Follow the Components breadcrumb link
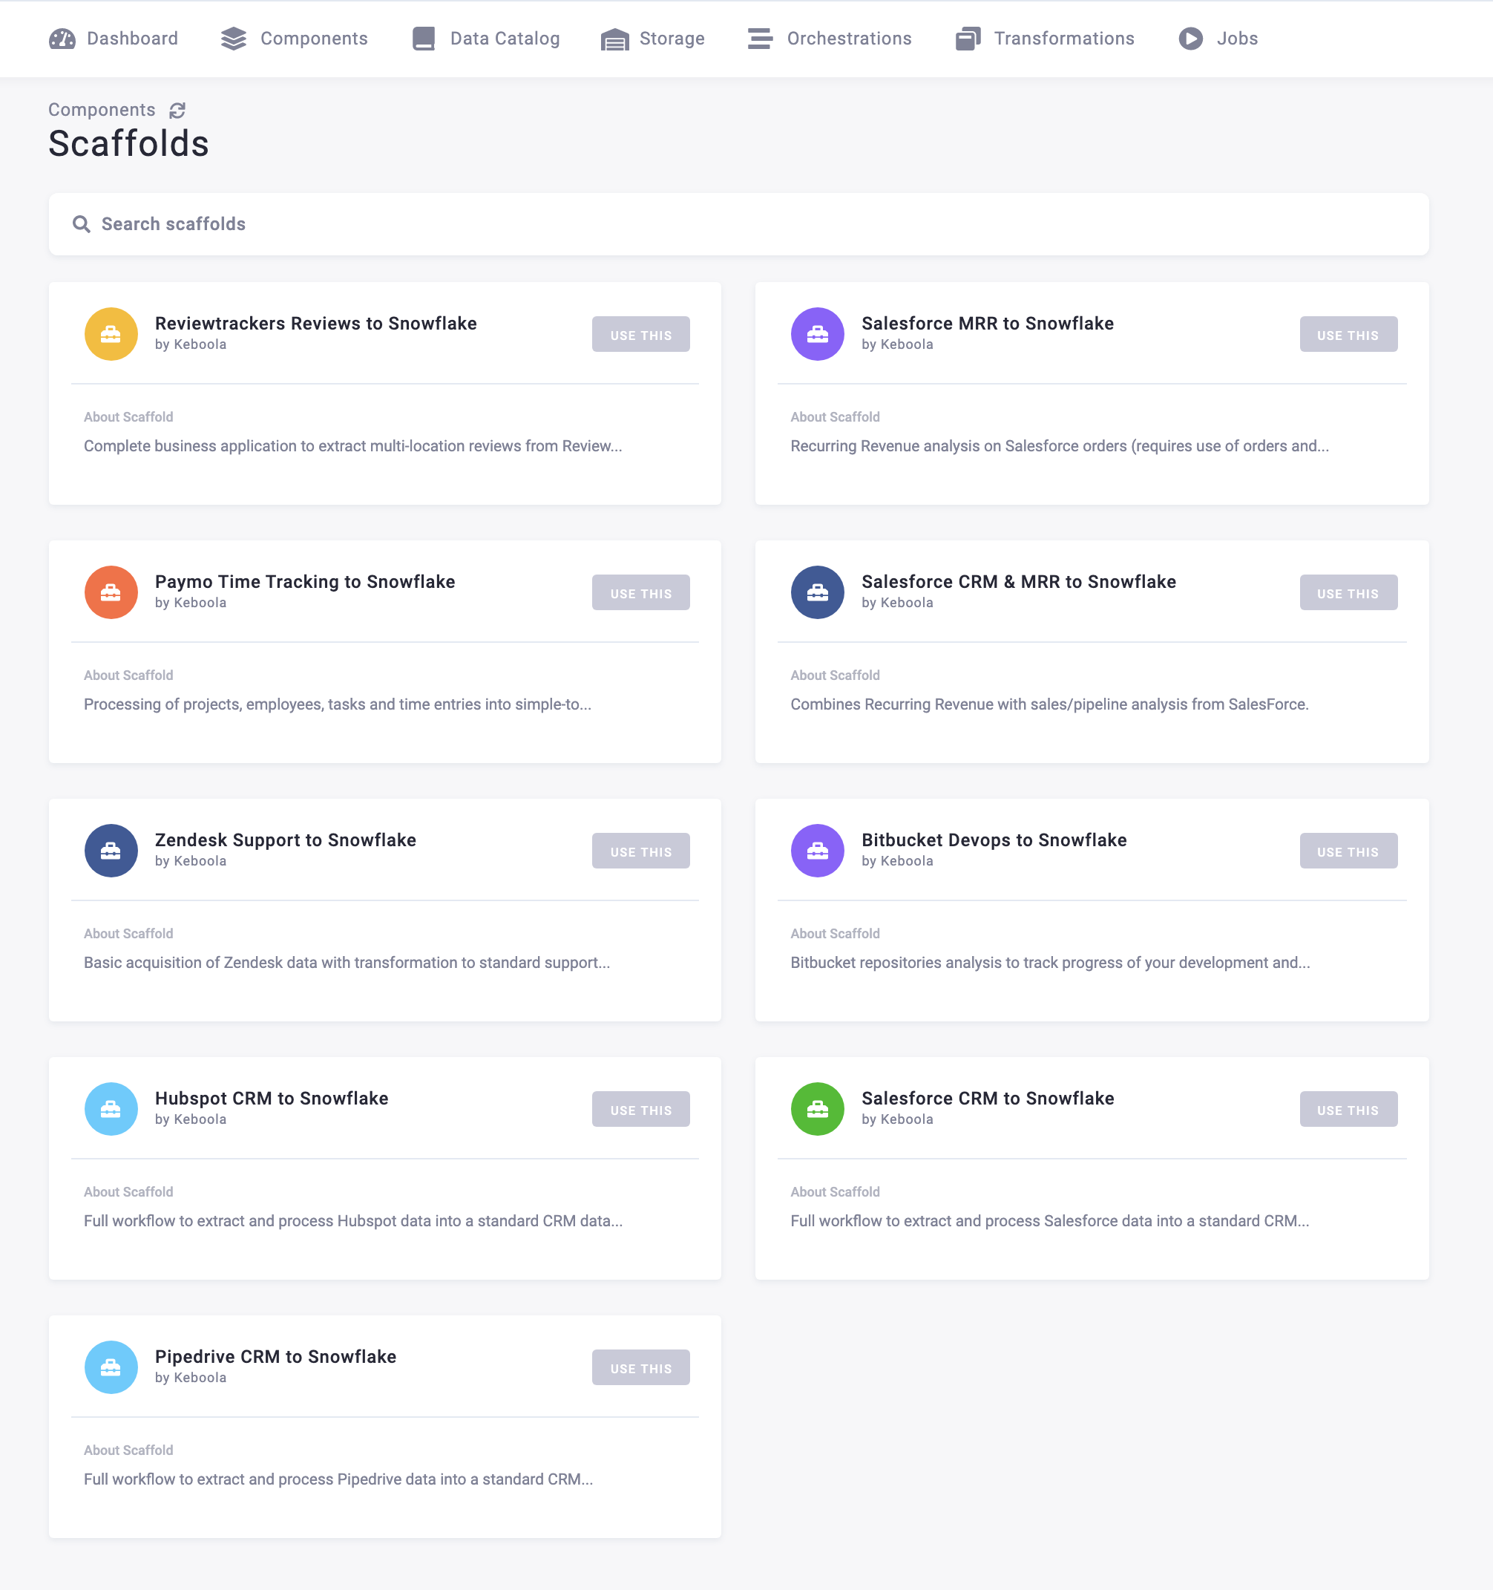The height and width of the screenshot is (1590, 1493). [x=102, y=111]
